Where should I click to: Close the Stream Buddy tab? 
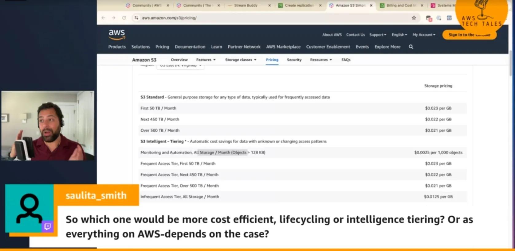point(269,6)
